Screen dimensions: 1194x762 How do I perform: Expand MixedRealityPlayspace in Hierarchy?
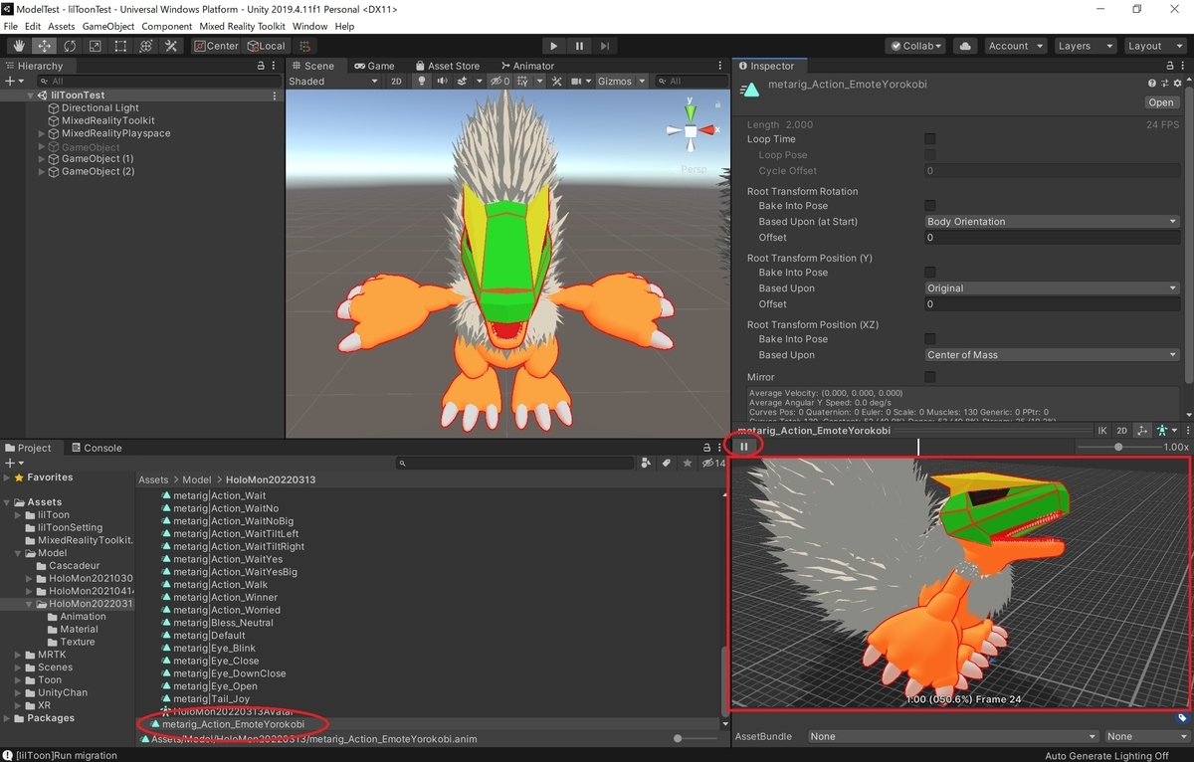coord(42,133)
